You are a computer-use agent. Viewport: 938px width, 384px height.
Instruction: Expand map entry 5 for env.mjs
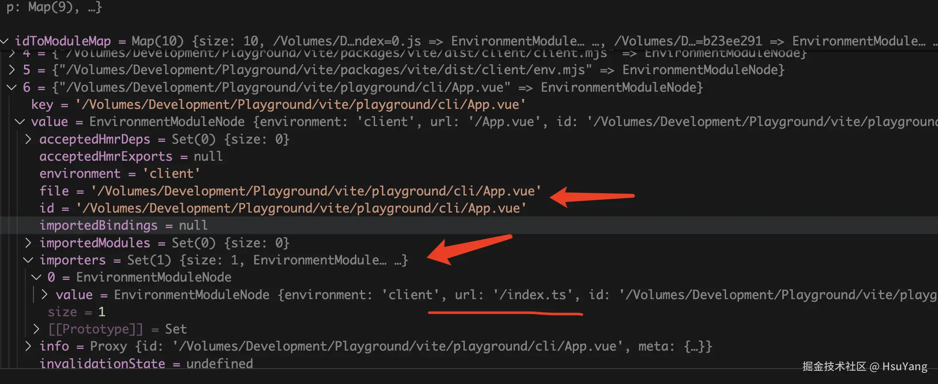12,70
